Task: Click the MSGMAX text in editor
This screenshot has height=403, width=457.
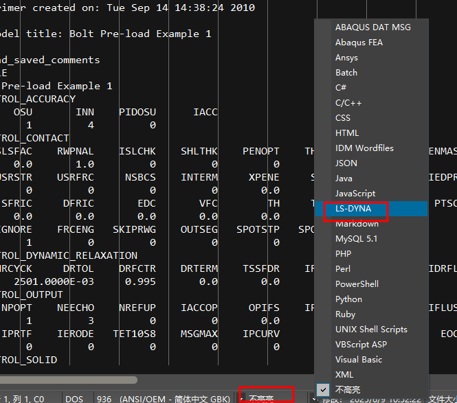Action: (x=199, y=334)
